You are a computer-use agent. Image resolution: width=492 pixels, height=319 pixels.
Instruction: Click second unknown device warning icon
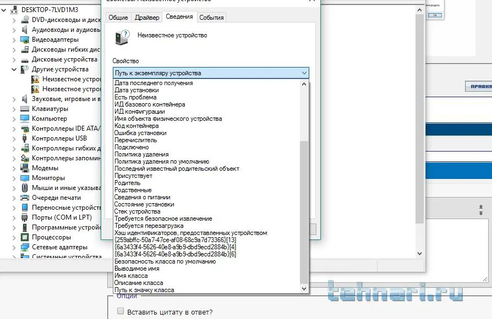pyautogui.click(x=35, y=89)
